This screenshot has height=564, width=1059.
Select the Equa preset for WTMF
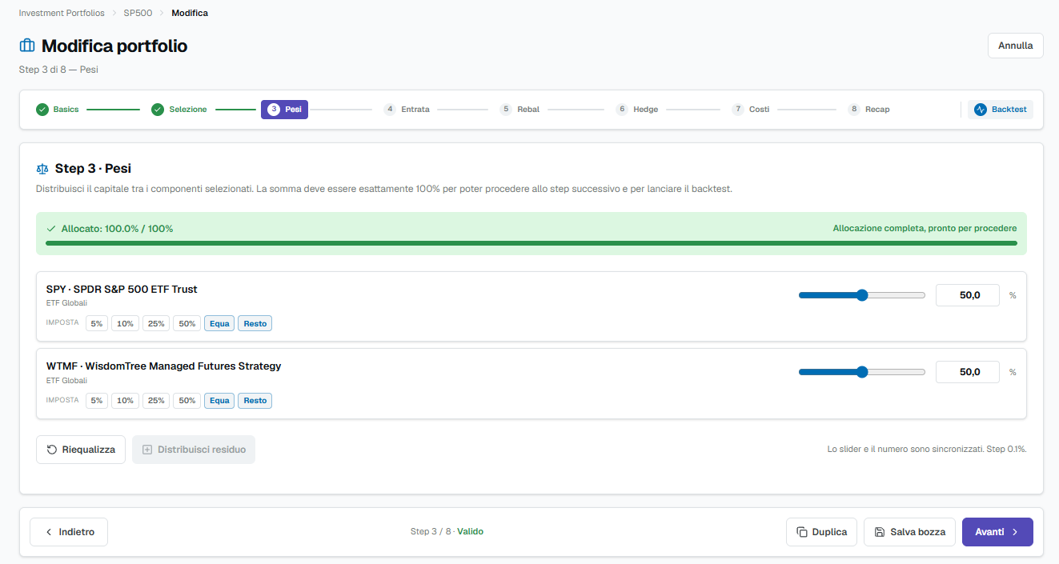219,401
